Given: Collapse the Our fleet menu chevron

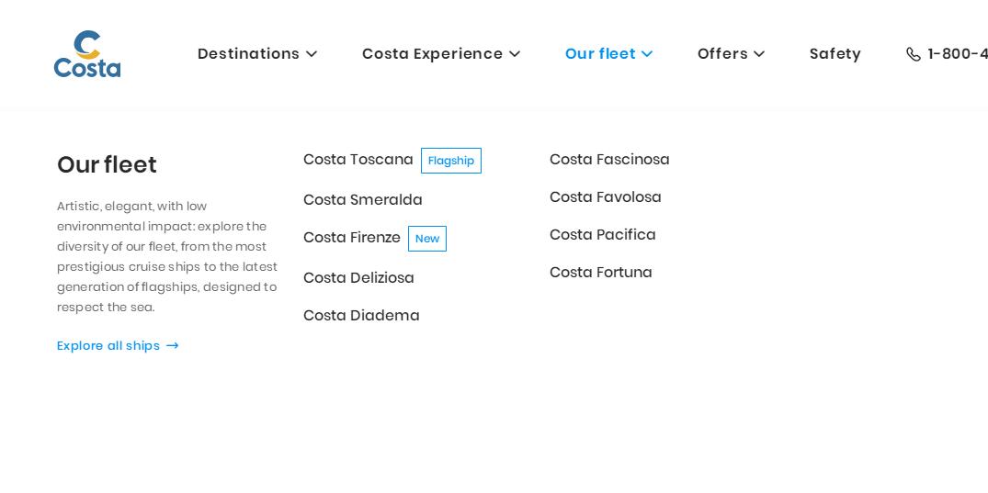Looking at the screenshot, I should (x=647, y=54).
